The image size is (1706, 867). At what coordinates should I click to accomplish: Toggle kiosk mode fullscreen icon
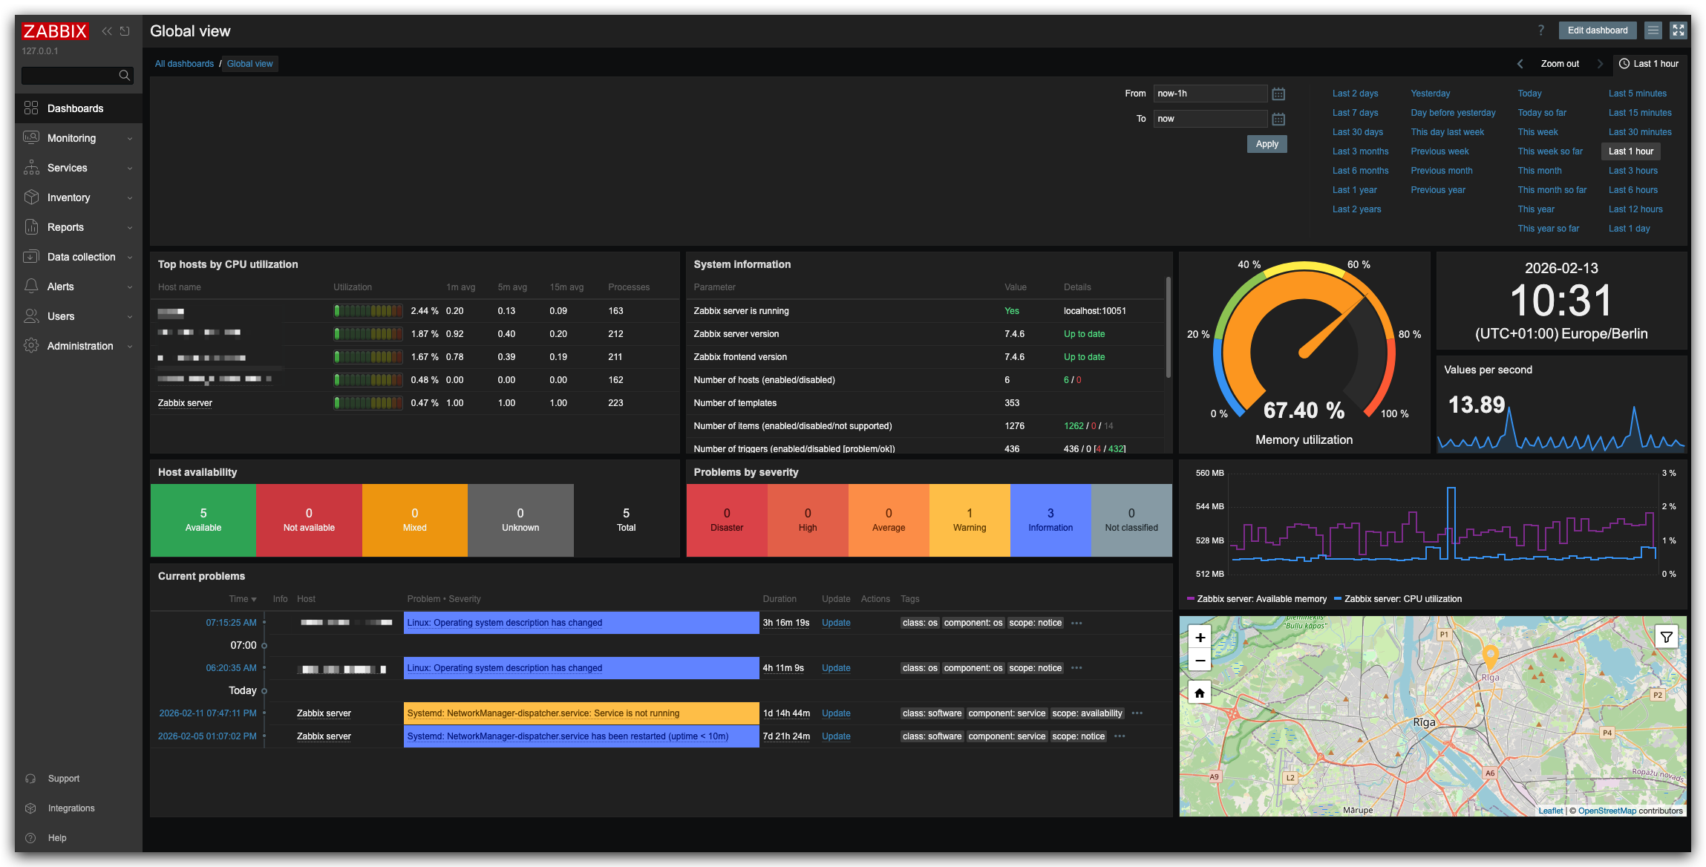tap(1678, 30)
